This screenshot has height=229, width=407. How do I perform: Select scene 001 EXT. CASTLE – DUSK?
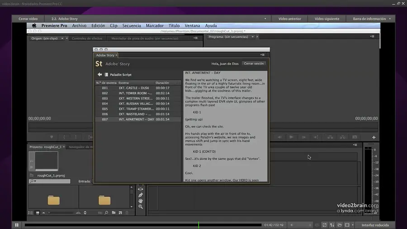click(x=138, y=88)
